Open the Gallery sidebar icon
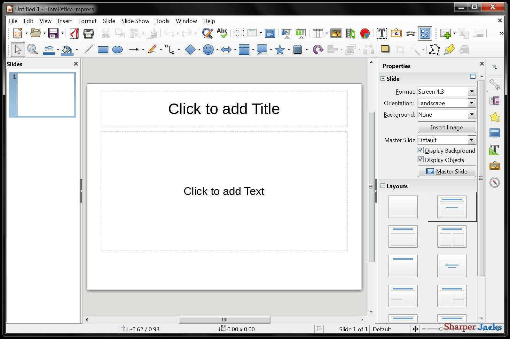Screen dimensions: 510x339 pos(495,166)
